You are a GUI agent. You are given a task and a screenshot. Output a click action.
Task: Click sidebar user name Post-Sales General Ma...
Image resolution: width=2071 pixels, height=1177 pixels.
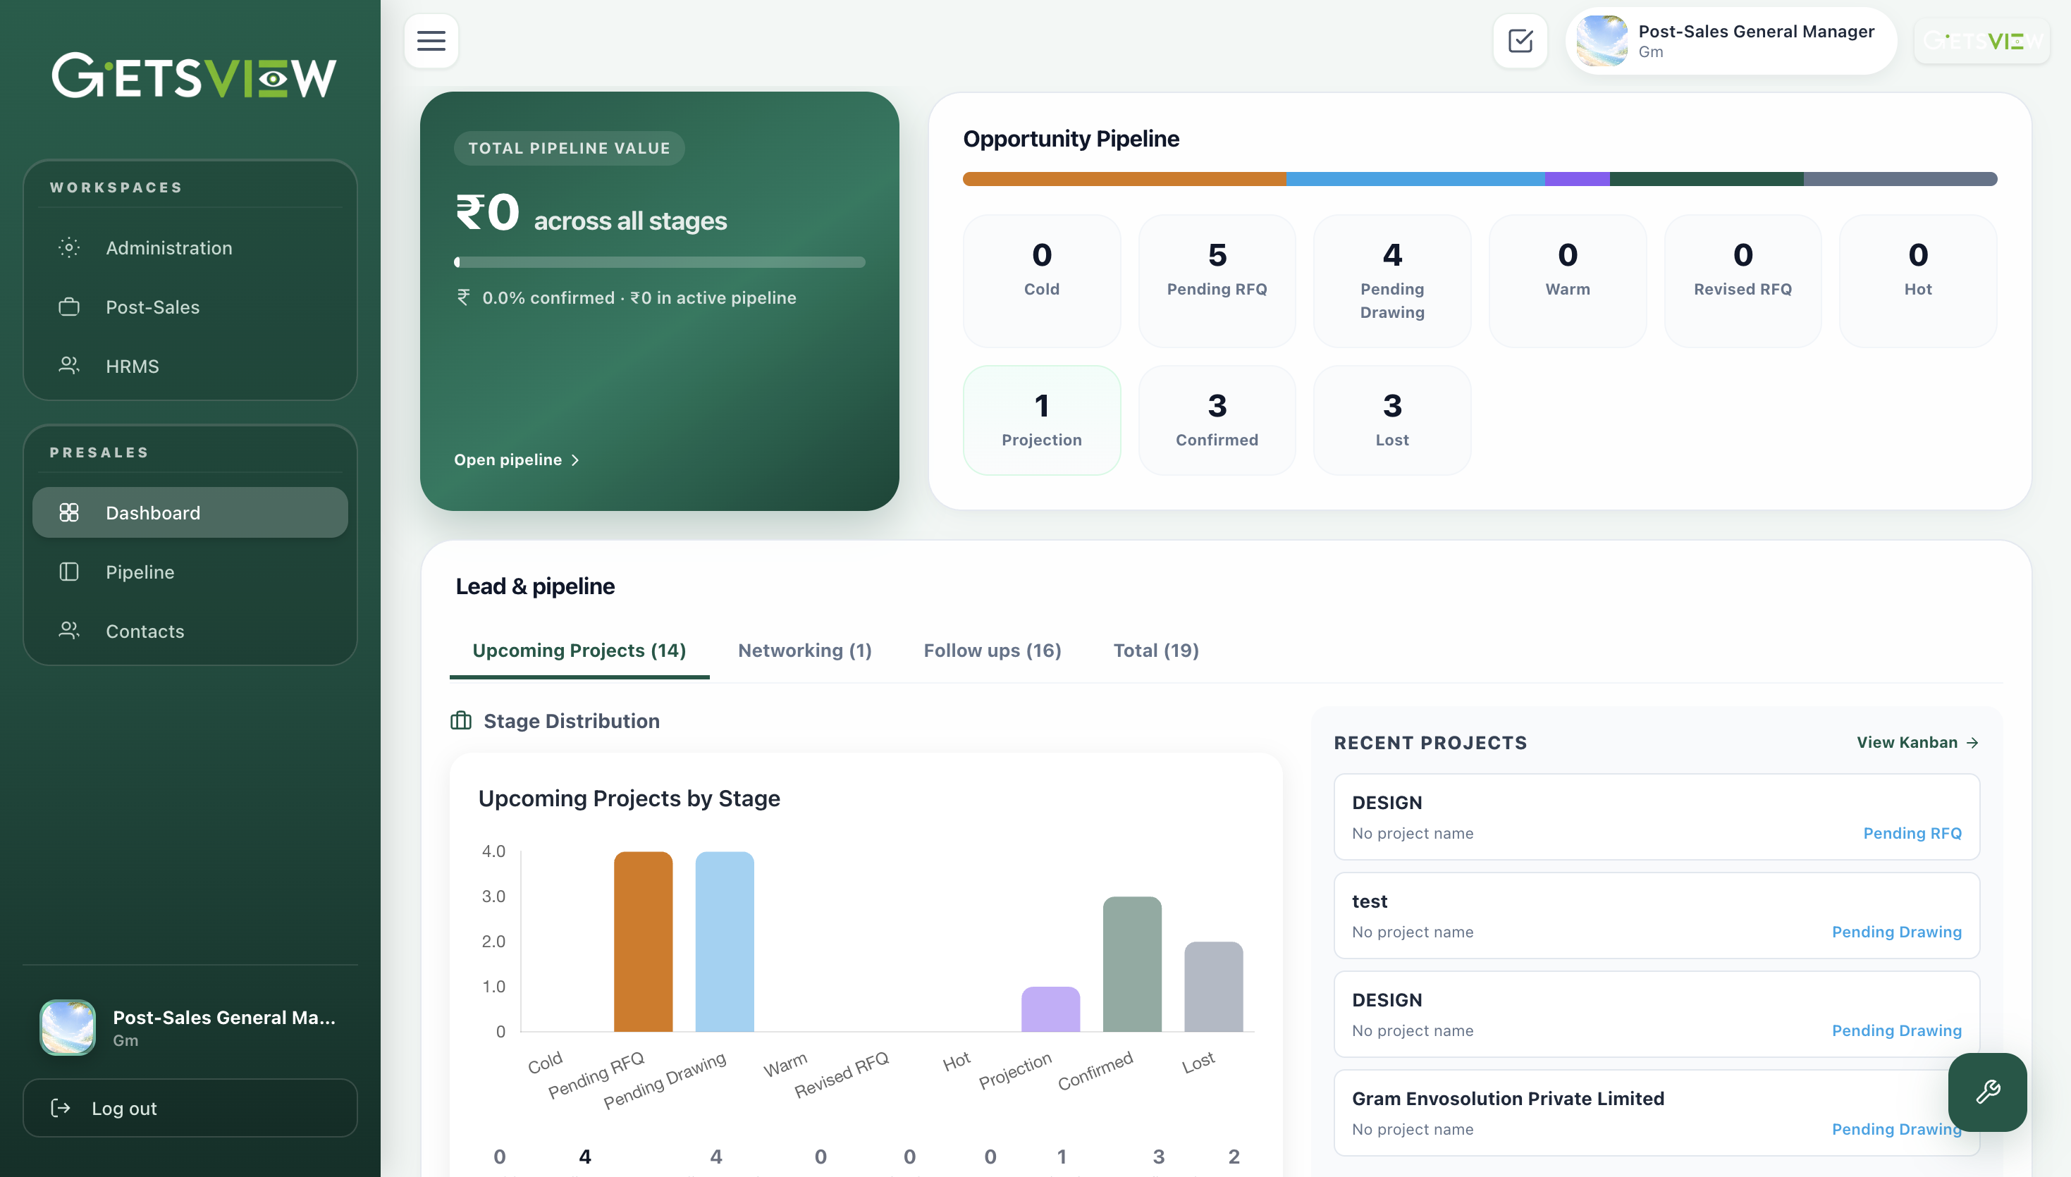coord(224,1017)
